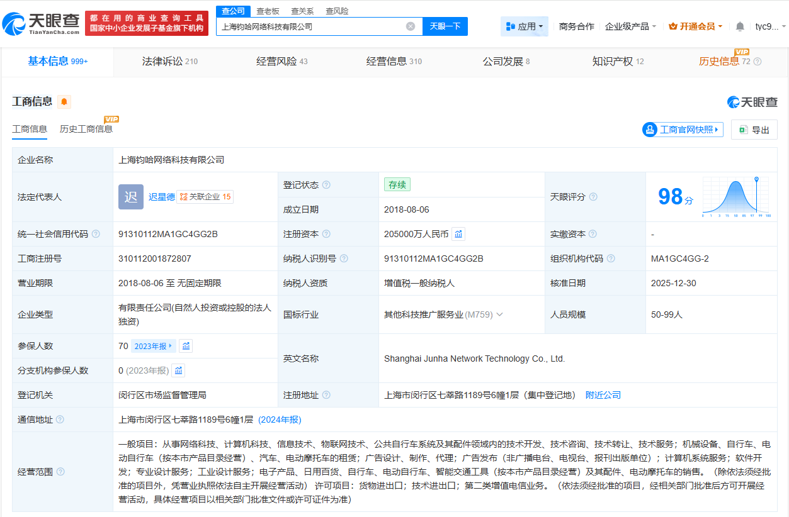Viewport: 789px width, 517px height.
Task: Open registered capital chart icon
Action: (x=458, y=234)
